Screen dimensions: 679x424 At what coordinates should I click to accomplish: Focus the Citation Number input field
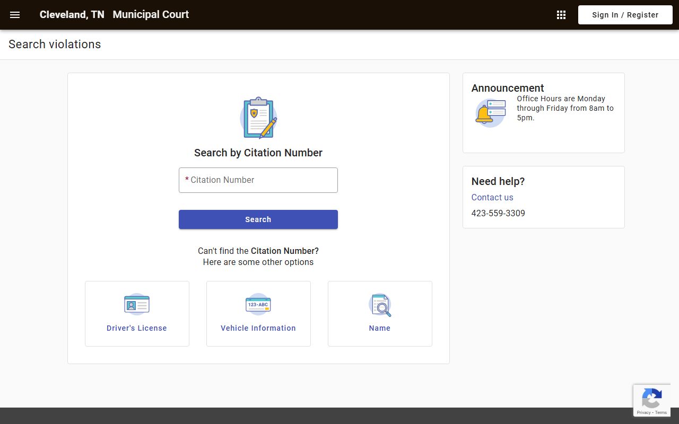pos(258,180)
